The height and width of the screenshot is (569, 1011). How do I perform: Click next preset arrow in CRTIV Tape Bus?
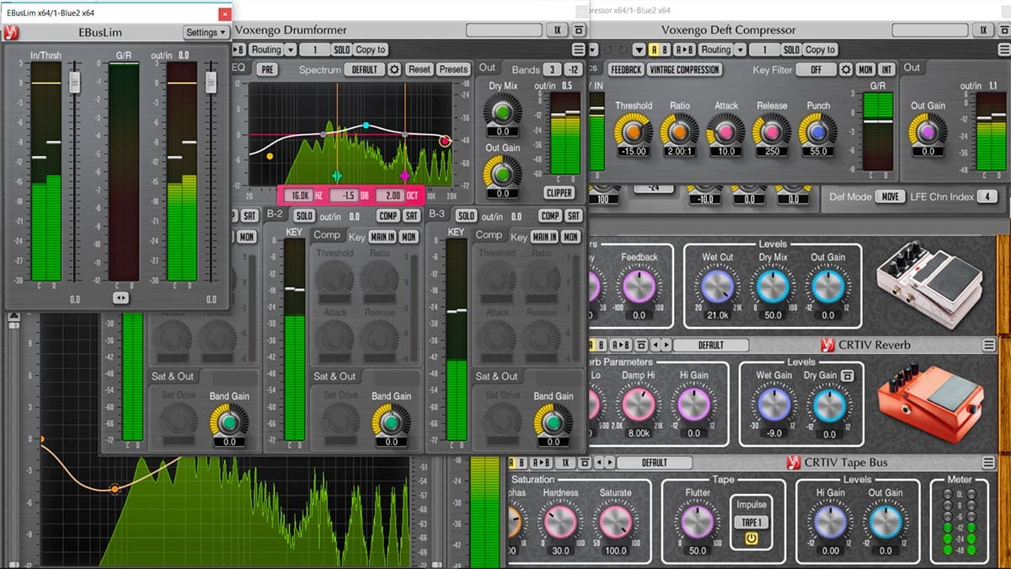coord(610,463)
